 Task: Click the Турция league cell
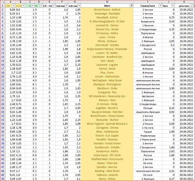(x=148, y=132)
